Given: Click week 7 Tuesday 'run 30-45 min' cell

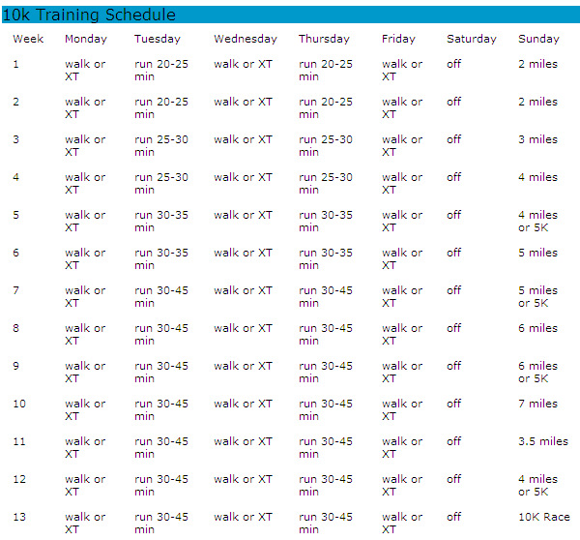Looking at the screenshot, I should tap(161, 297).
